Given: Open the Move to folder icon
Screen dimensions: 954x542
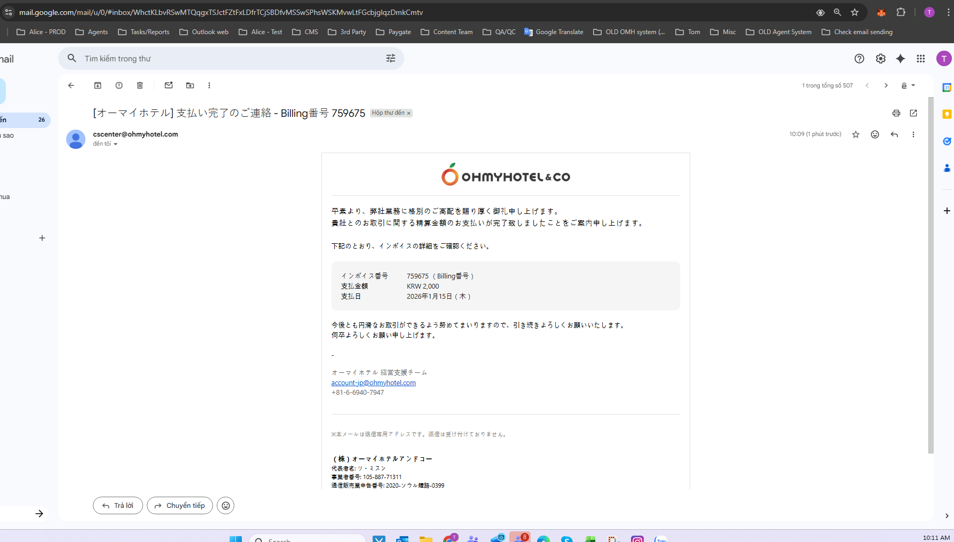Looking at the screenshot, I should click(190, 85).
